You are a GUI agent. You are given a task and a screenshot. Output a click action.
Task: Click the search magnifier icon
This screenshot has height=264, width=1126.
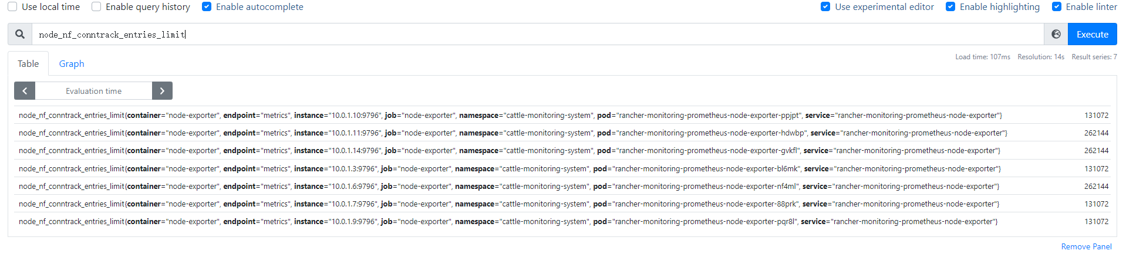[20, 34]
